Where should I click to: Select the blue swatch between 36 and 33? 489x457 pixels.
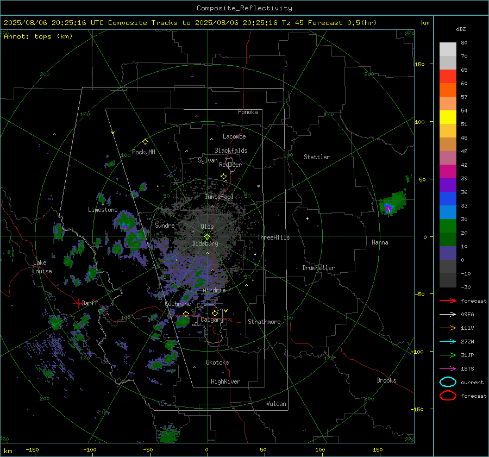(448, 199)
